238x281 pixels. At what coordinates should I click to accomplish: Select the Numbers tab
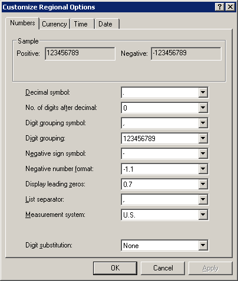coord(22,23)
